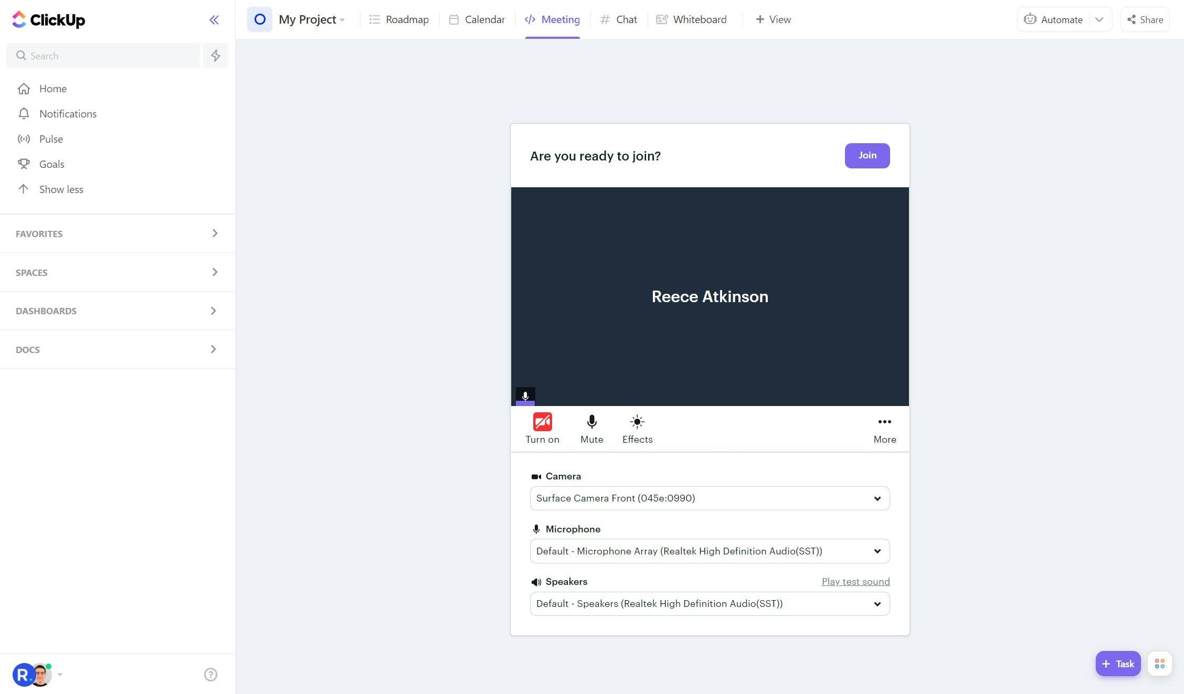
Task: Expand the Favorites section
Action: (x=118, y=233)
